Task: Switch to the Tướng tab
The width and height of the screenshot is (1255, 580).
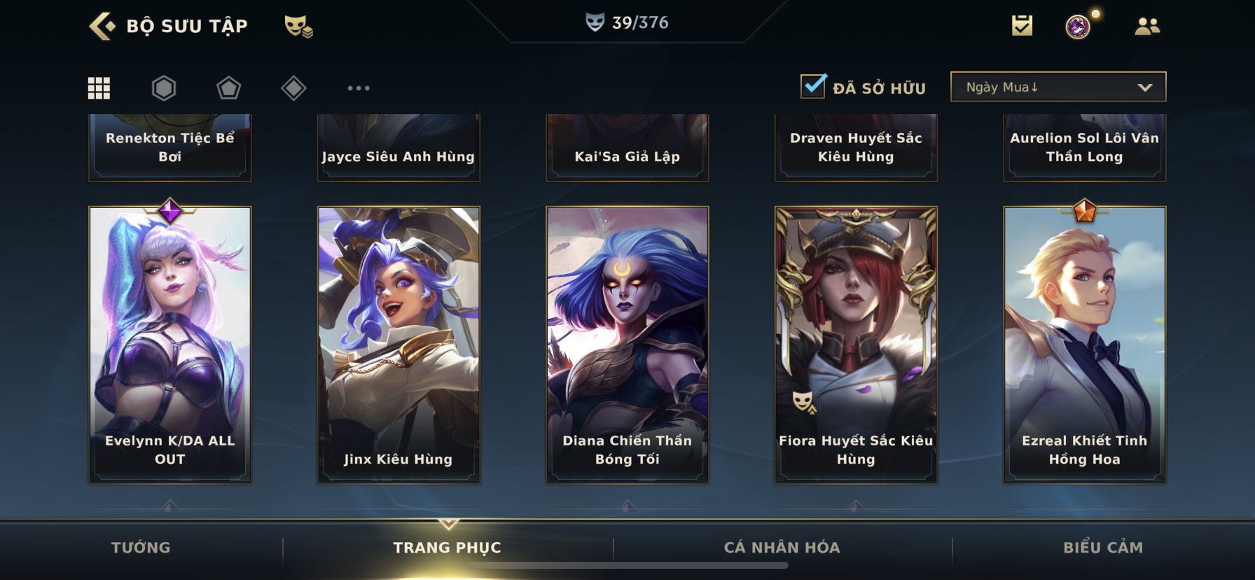Action: (x=141, y=548)
